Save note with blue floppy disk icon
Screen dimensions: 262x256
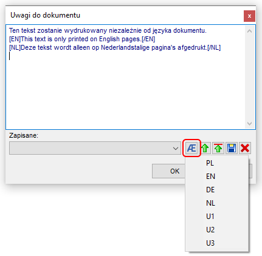pos(232,148)
